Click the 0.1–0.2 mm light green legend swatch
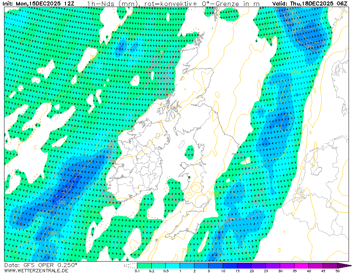This screenshot has height=273, width=353. click(x=144, y=265)
